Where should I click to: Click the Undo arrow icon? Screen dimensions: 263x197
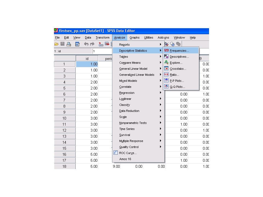[86, 44]
